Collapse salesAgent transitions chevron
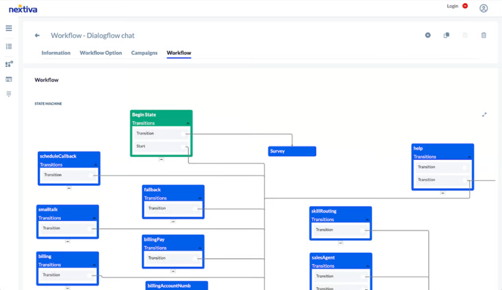Viewport: 502px width, 290px height. (x=367, y=266)
